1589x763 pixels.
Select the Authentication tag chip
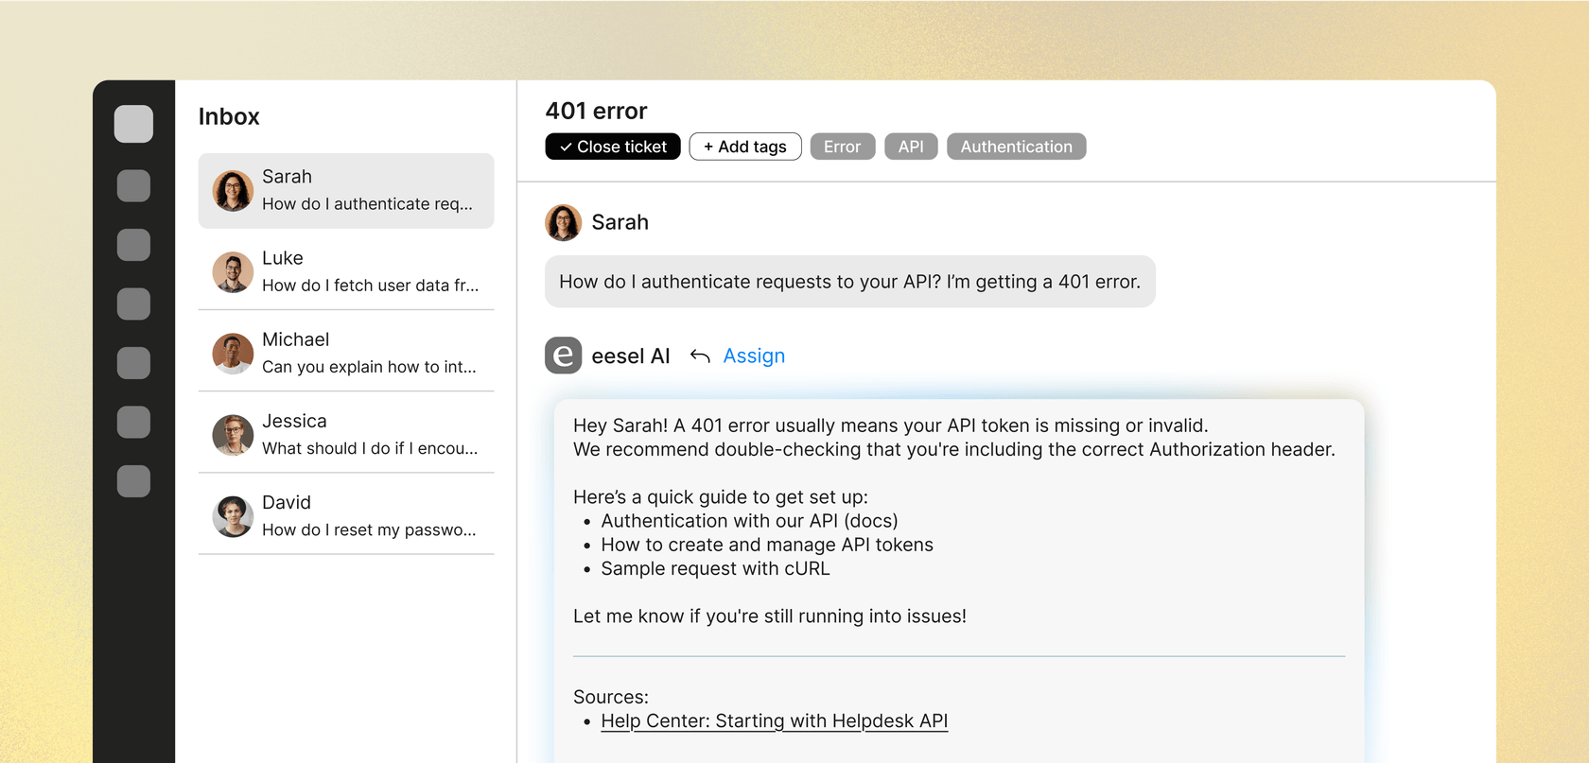pyautogui.click(x=1016, y=147)
